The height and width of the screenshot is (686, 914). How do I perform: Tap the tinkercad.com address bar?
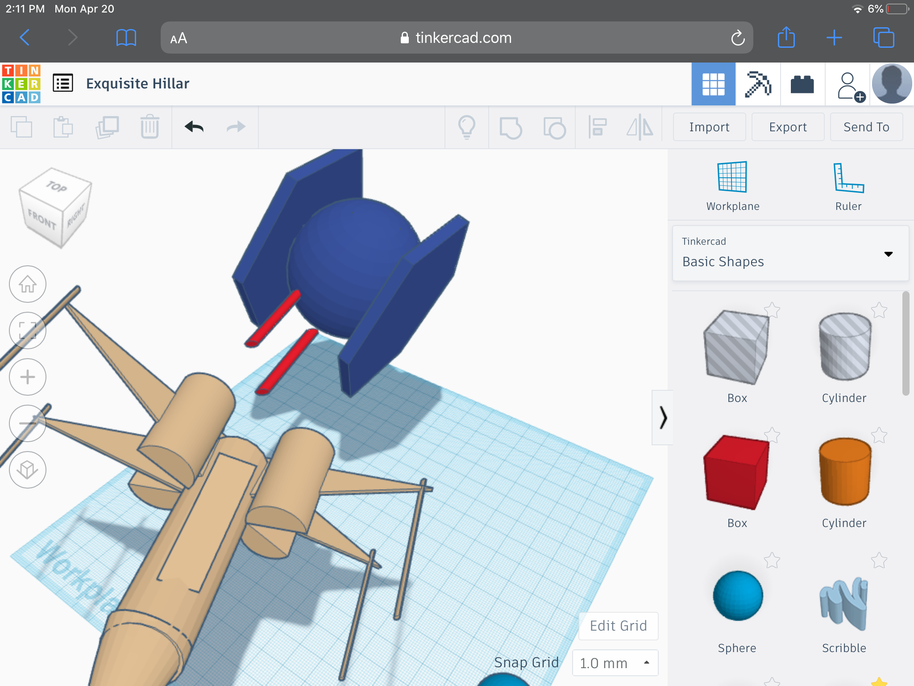coord(456,38)
